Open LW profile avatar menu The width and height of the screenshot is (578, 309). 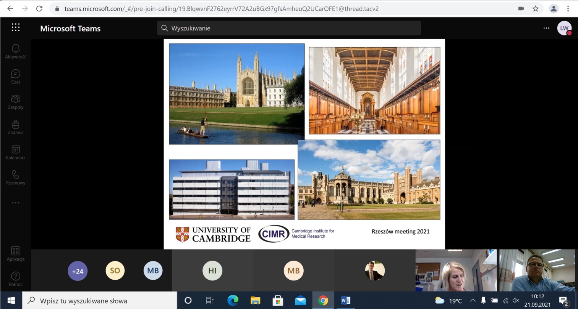[564, 28]
